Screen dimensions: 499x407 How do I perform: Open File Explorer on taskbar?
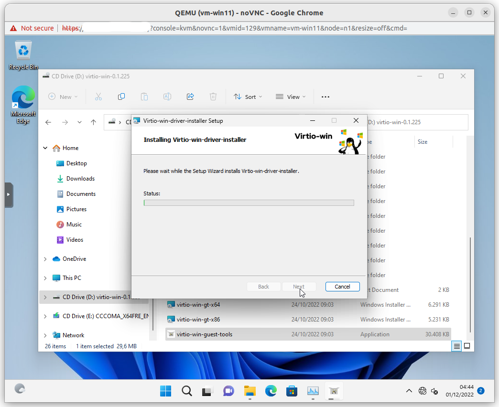(x=250, y=391)
